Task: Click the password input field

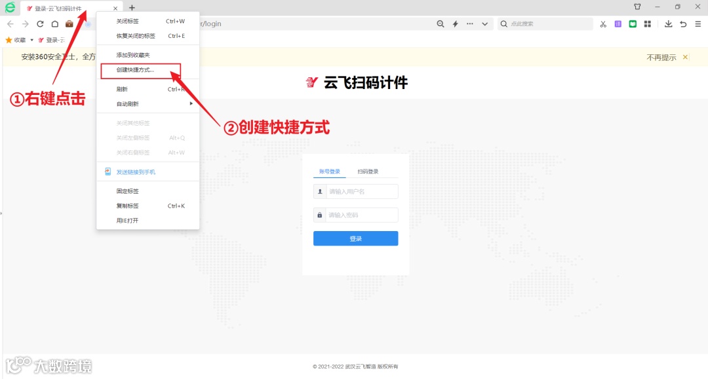Action: click(x=356, y=215)
